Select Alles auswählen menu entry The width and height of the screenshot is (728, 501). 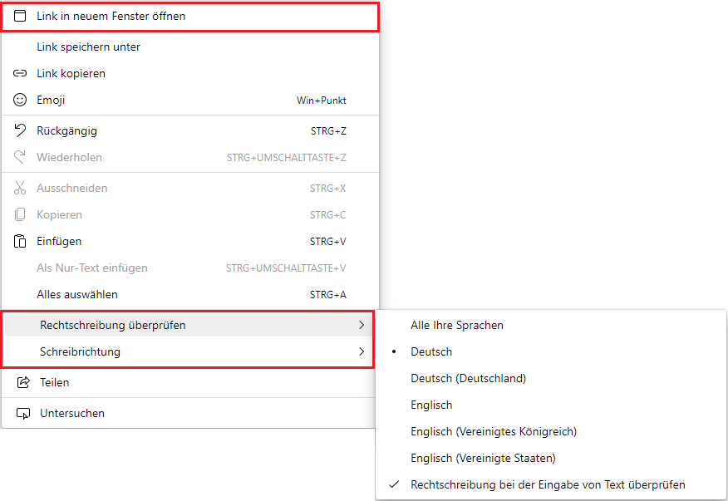(77, 294)
